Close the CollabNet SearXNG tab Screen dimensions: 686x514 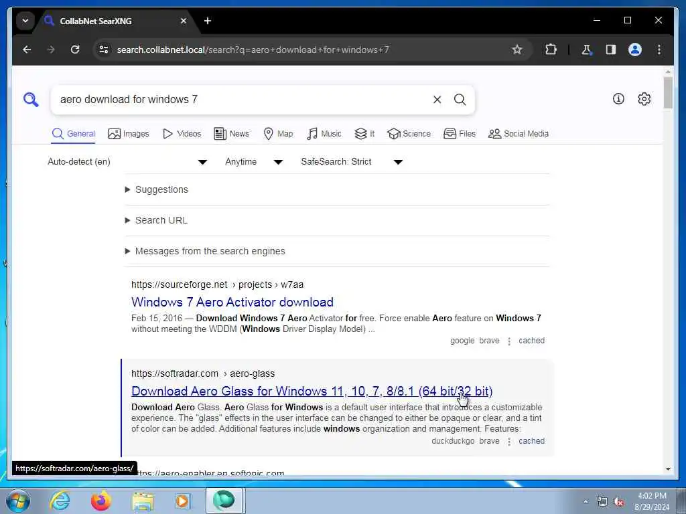pos(184,21)
